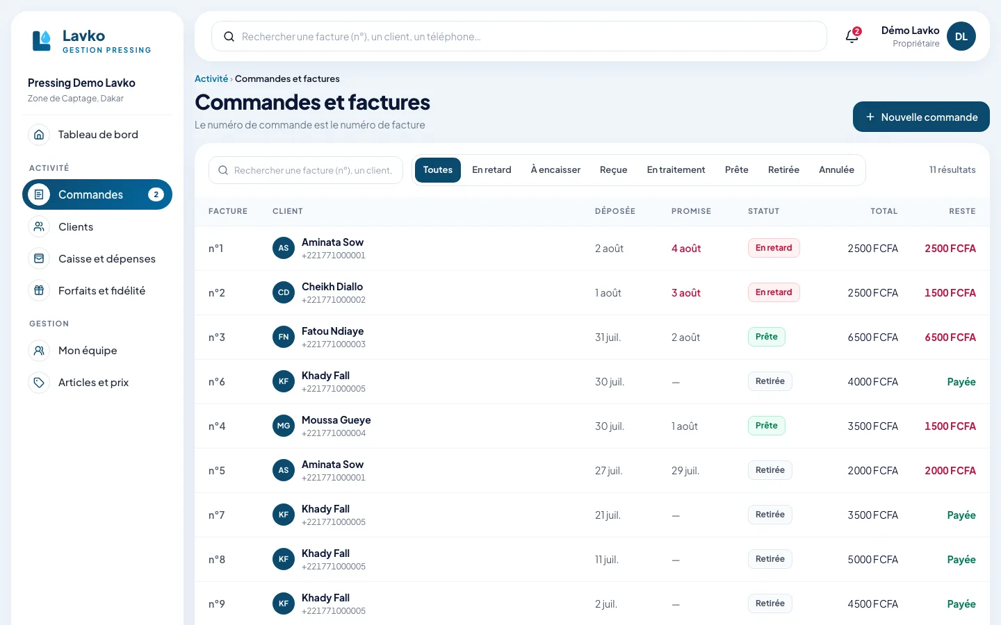Create a Nouvelle commande
This screenshot has width=1001, height=625.
pos(921,117)
